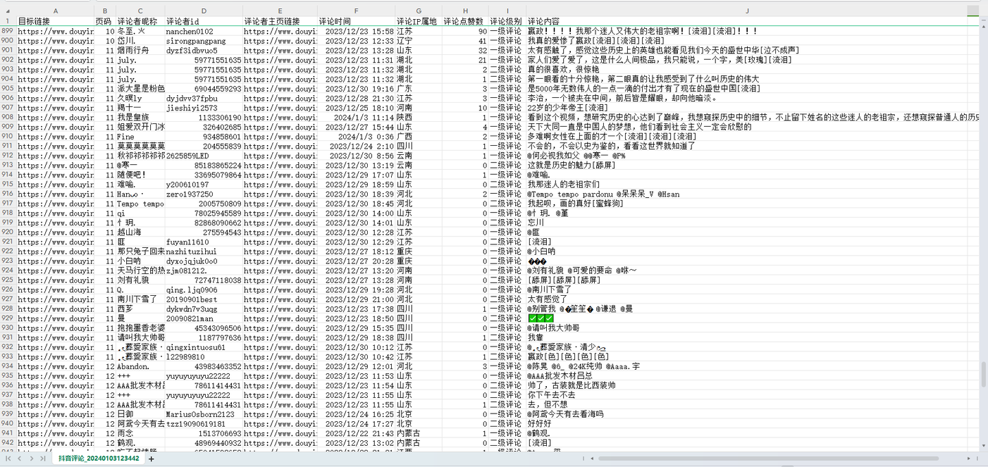Screen dimensions: 988x467
Task: Select column F header
Action: coord(356,11)
